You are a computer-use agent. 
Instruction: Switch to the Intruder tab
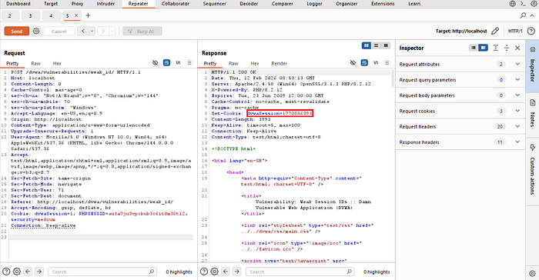105,4
